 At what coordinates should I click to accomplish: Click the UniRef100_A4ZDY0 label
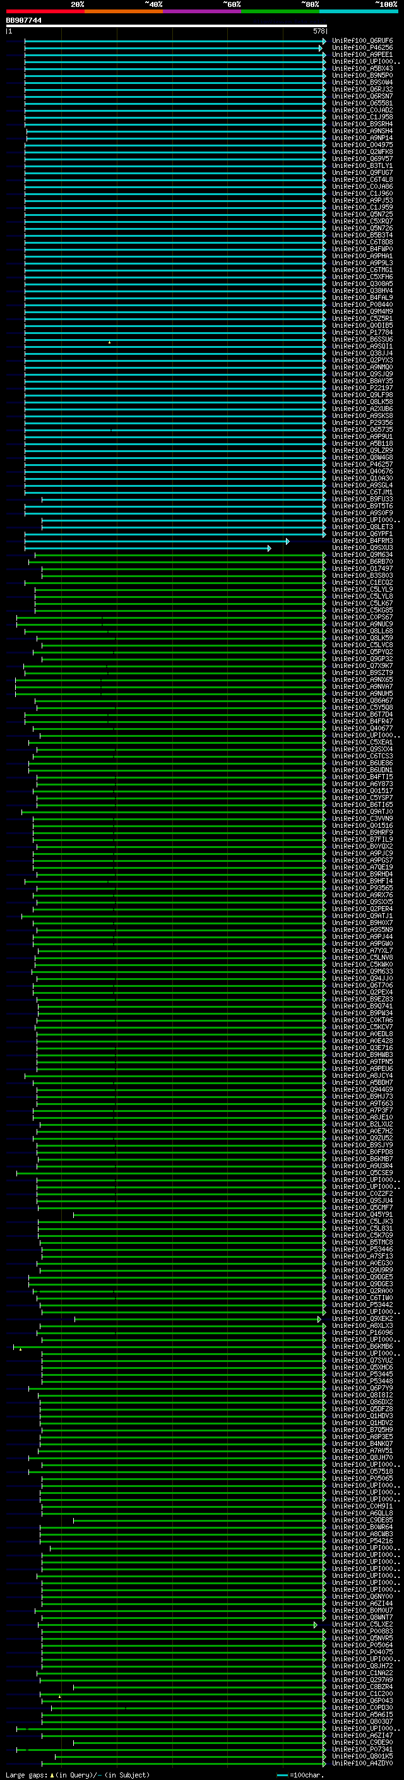pyautogui.click(x=362, y=1764)
